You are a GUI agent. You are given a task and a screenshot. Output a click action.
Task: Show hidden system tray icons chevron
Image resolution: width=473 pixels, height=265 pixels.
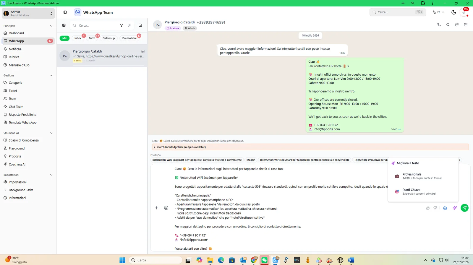tap(425, 260)
